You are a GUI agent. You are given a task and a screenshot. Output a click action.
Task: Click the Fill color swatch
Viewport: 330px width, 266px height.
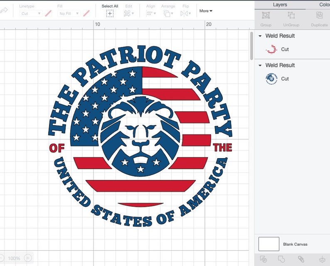tap(86, 13)
